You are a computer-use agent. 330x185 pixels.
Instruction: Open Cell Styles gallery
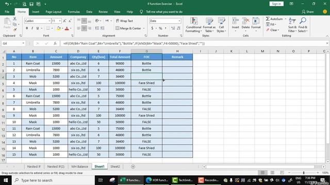point(221,25)
